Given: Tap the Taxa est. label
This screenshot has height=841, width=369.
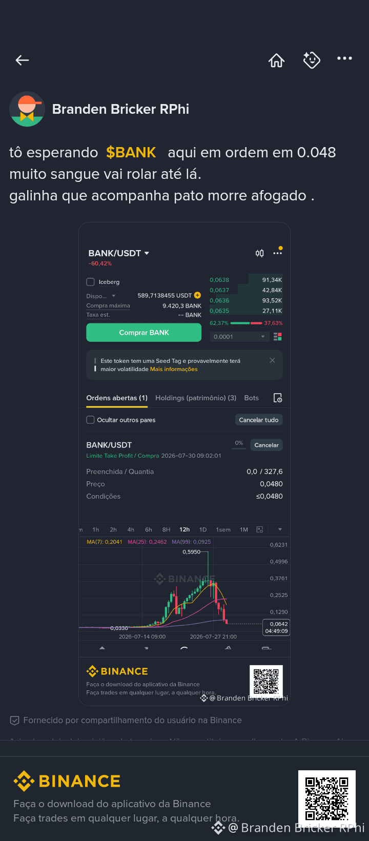Looking at the screenshot, I should [98, 315].
